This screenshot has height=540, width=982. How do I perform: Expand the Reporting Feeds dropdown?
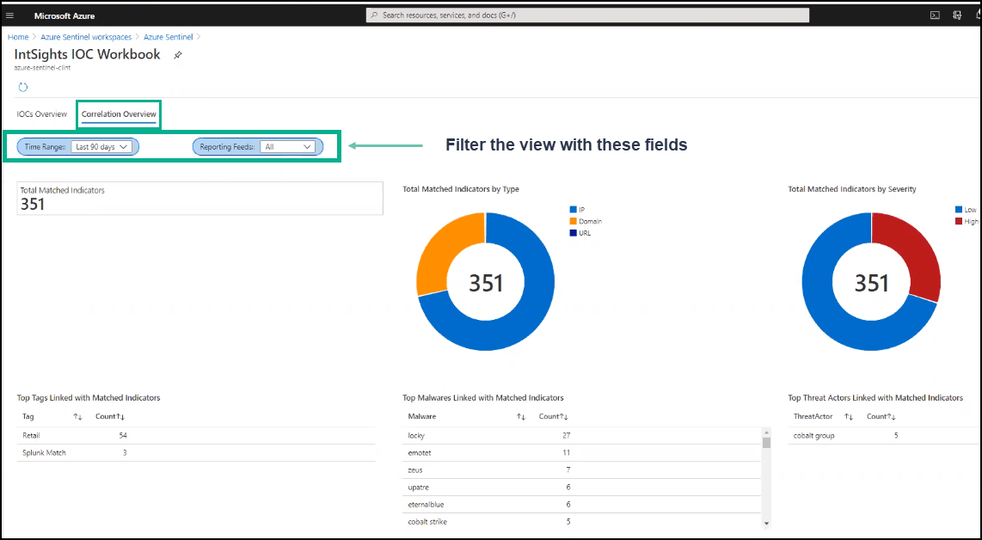(288, 147)
